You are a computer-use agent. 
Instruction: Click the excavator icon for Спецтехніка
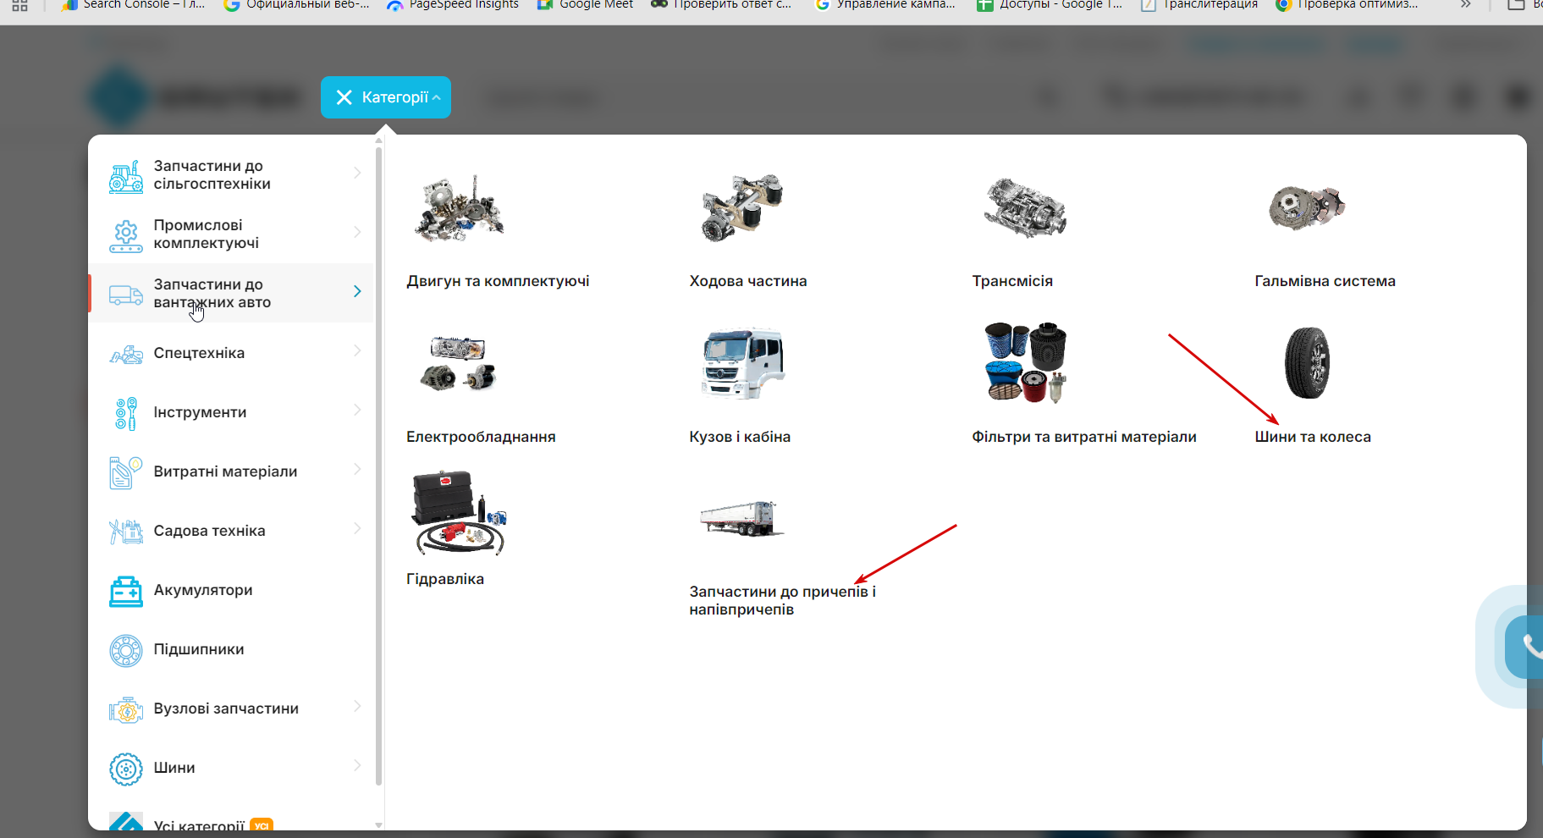(x=126, y=354)
